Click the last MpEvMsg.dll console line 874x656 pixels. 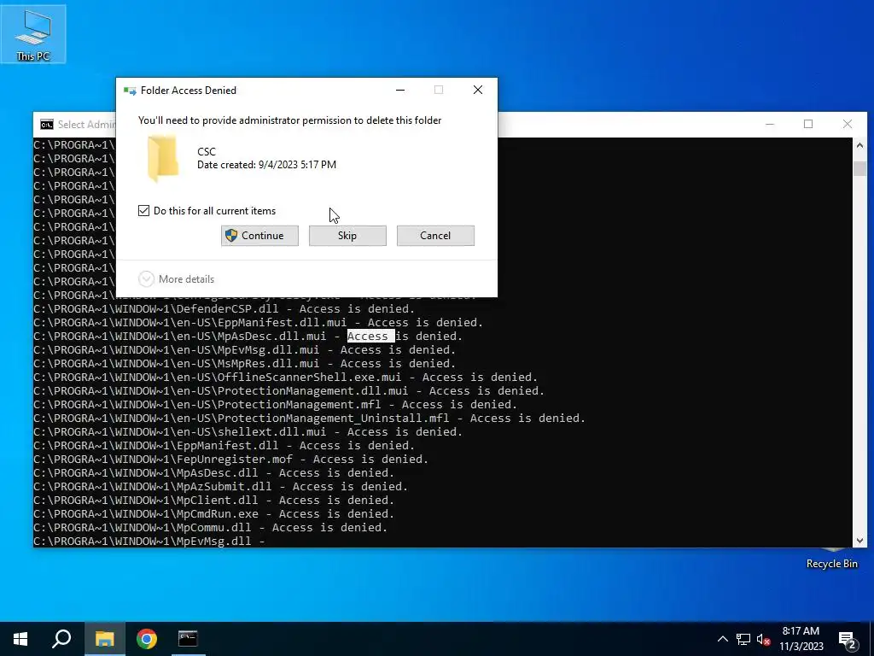(149, 541)
